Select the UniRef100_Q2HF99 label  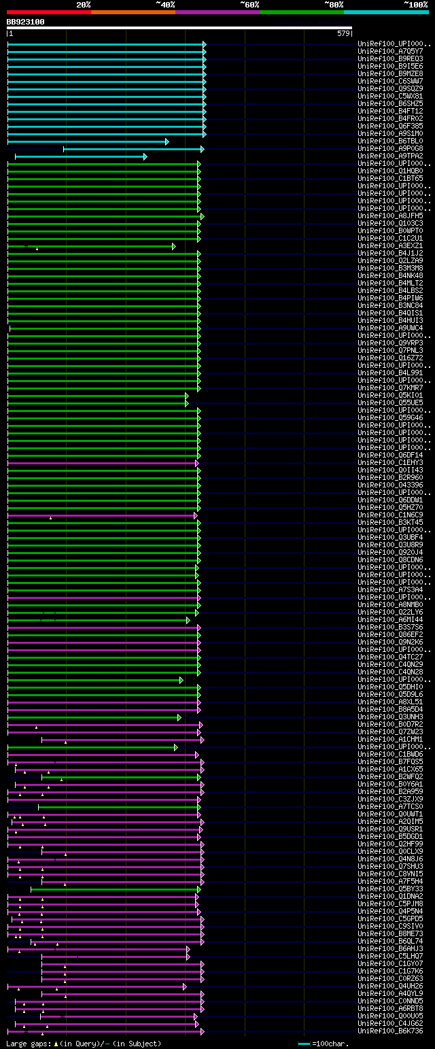(390, 844)
